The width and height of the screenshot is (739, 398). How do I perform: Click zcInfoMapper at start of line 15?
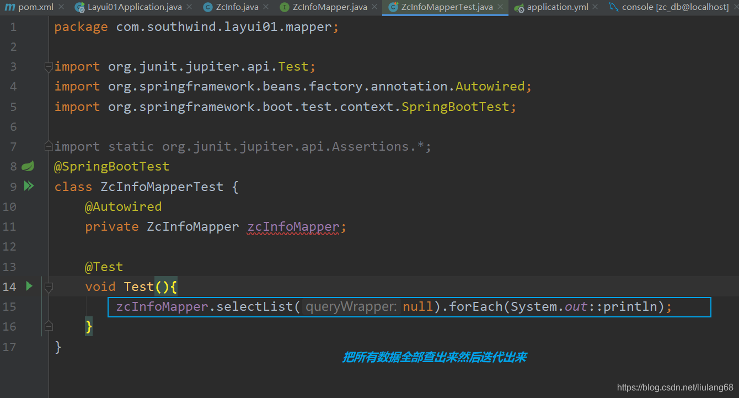(x=162, y=306)
